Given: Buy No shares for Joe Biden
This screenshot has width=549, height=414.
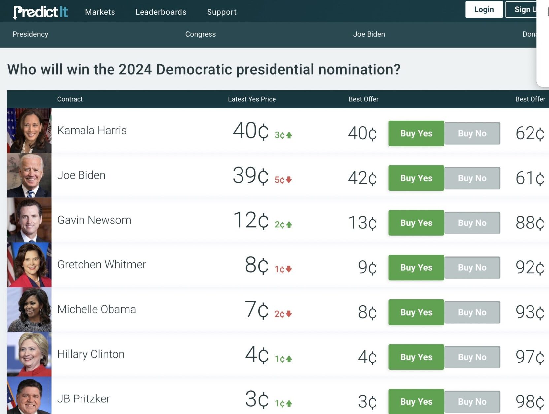Looking at the screenshot, I should [472, 178].
